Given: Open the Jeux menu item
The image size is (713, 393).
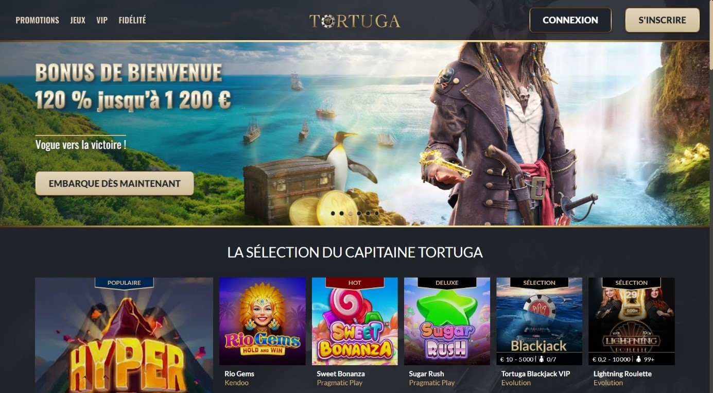Looking at the screenshot, I should tap(78, 20).
